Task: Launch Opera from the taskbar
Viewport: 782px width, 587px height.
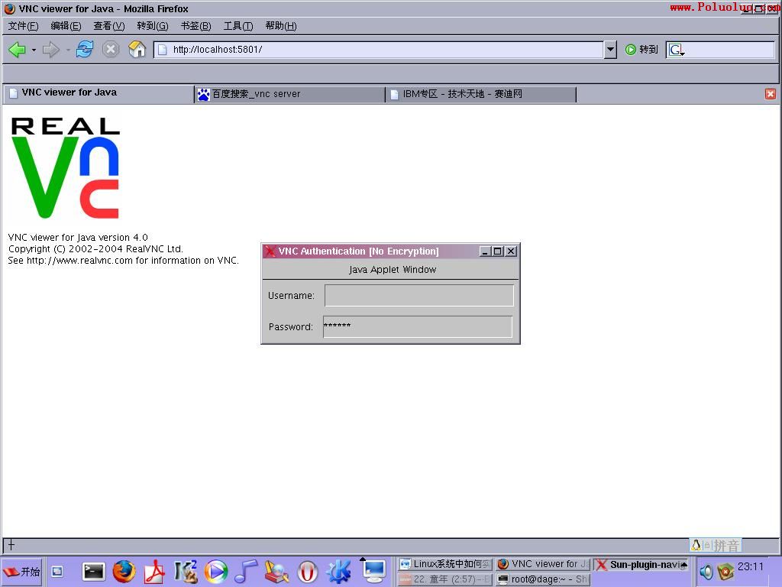Action: tap(308, 572)
